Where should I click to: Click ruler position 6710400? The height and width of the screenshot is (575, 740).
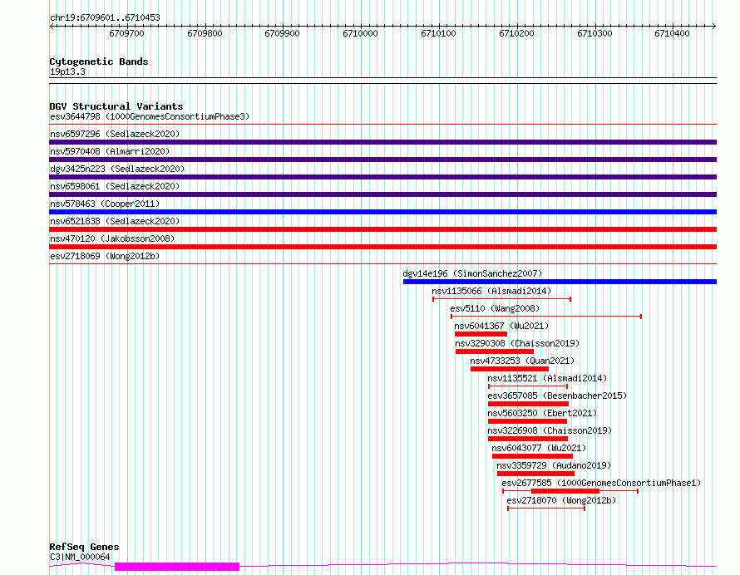point(672,33)
